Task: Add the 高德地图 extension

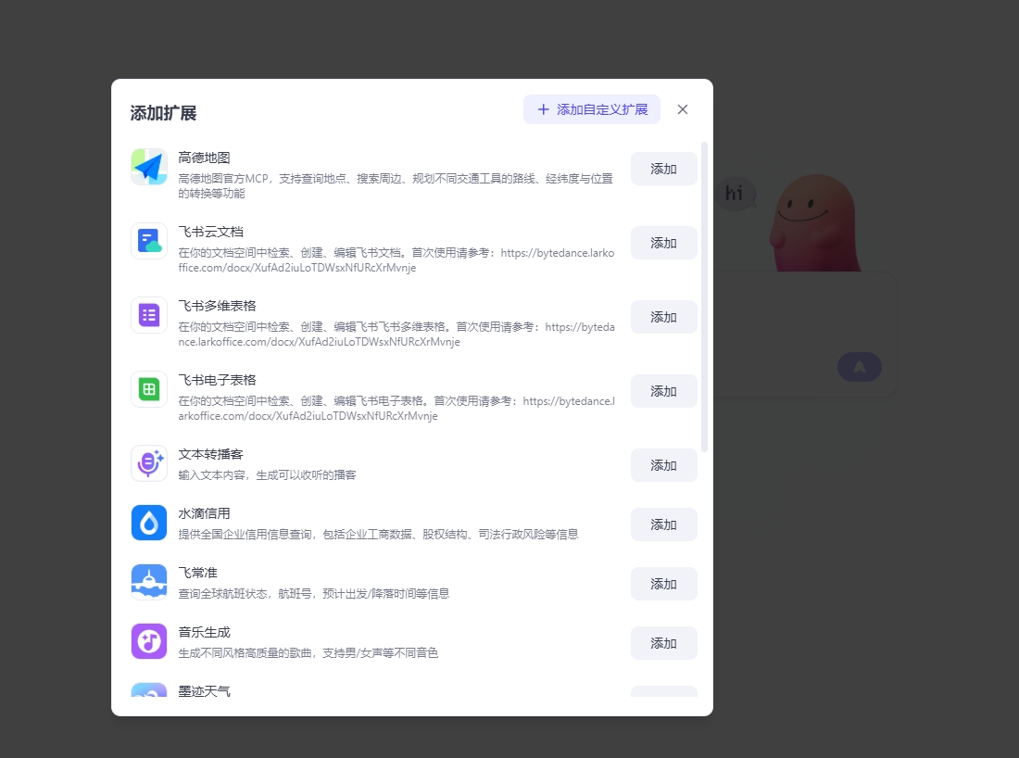Action: coord(663,169)
